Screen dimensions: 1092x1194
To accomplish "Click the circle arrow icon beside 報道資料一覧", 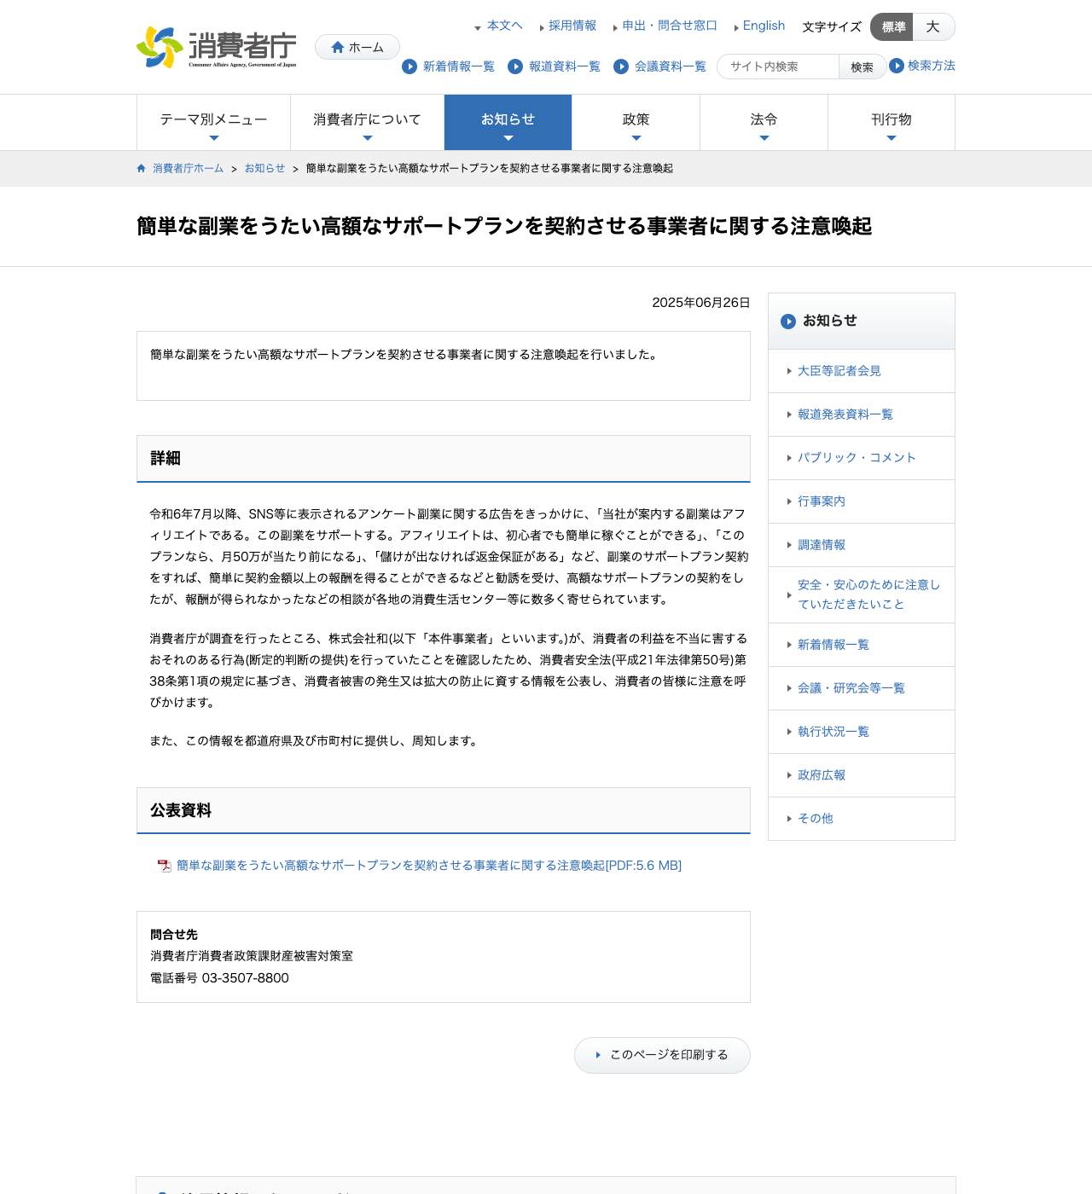I will tap(515, 67).
